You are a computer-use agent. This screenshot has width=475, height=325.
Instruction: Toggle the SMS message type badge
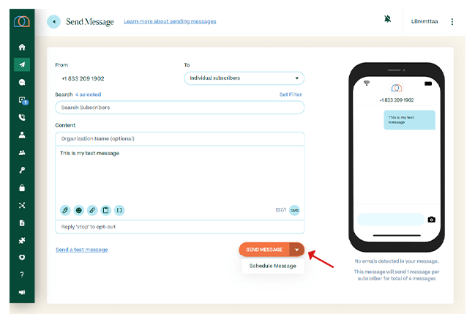click(294, 210)
